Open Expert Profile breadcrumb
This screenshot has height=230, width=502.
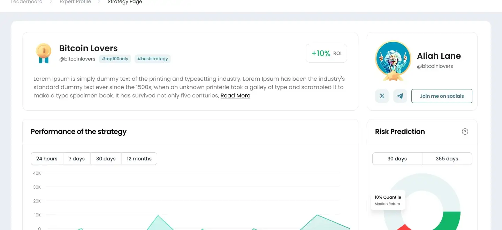pos(75,2)
